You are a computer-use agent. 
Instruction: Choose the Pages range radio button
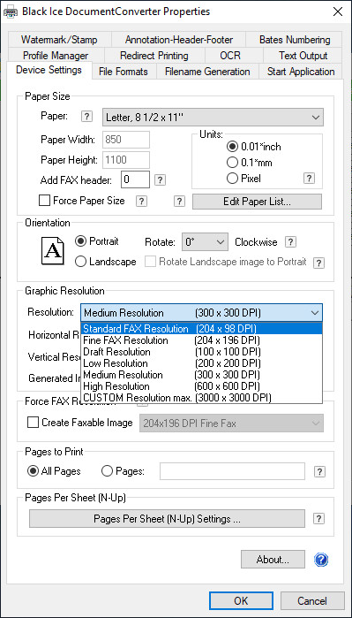[x=124, y=471]
